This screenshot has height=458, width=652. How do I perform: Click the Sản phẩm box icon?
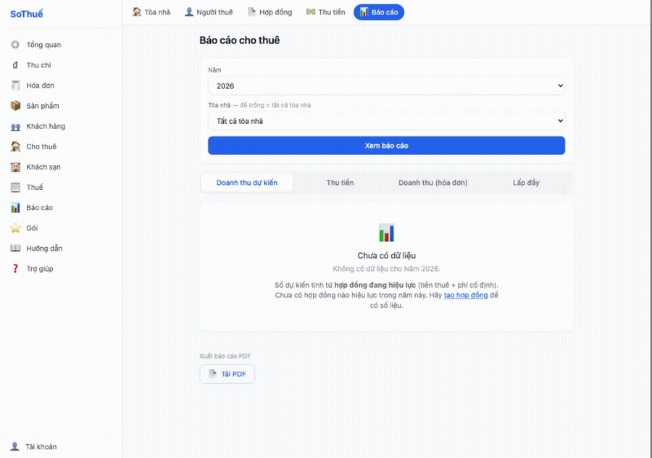[15, 106]
